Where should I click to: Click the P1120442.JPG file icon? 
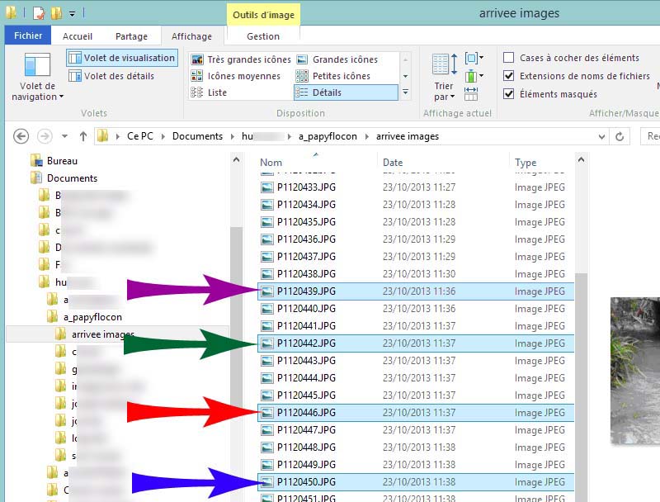[266, 343]
